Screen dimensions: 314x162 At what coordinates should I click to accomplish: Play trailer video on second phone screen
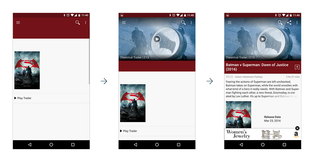click(157, 39)
